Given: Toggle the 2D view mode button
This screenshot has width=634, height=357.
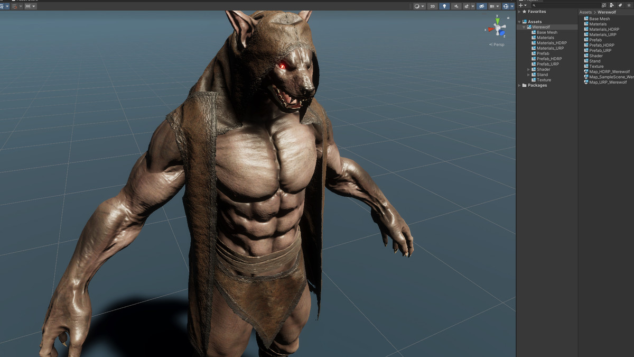Looking at the screenshot, I should click(x=432, y=6).
